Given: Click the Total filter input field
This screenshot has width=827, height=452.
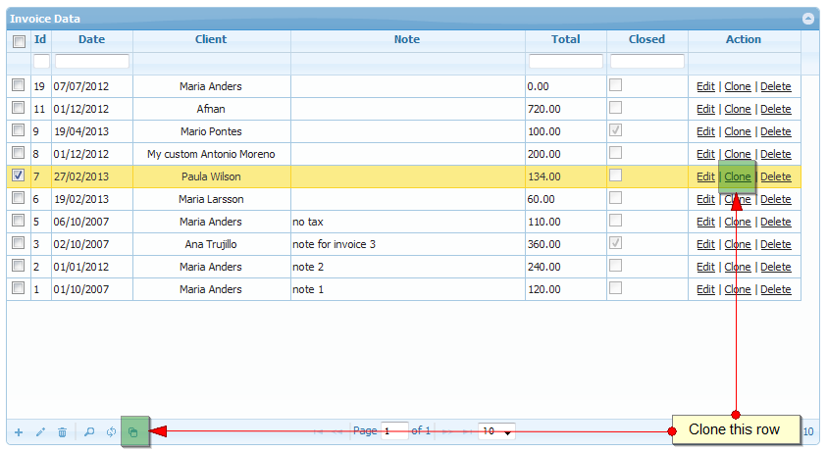Looking at the screenshot, I should point(565,61).
